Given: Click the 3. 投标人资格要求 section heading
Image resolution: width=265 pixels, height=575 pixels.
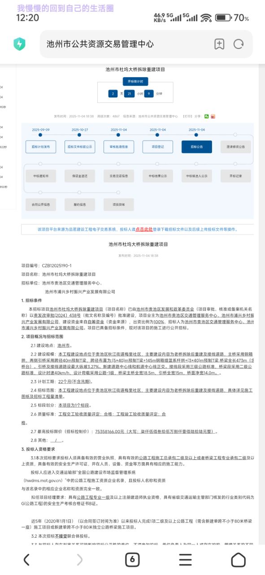Looking at the screenshot, I should [38, 449].
